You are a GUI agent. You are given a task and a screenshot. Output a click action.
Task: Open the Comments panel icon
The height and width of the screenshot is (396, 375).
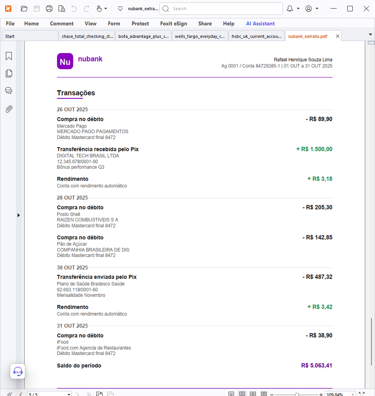(x=9, y=91)
